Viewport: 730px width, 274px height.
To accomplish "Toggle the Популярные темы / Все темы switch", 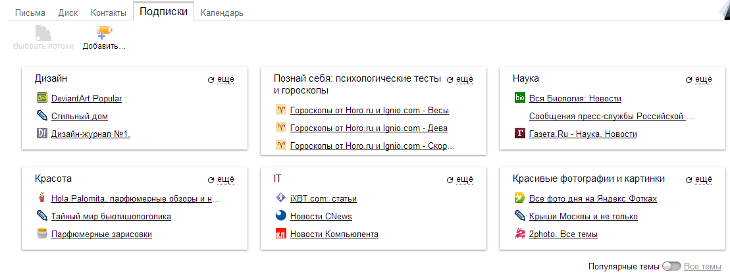I will click(671, 267).
